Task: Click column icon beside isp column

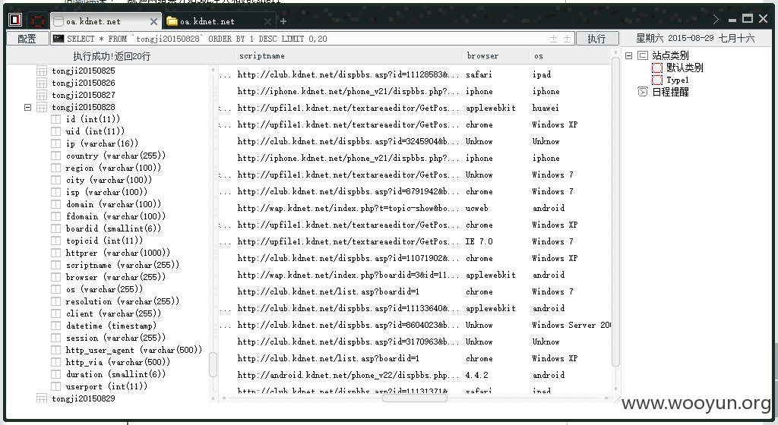Action: pos(56,192)
